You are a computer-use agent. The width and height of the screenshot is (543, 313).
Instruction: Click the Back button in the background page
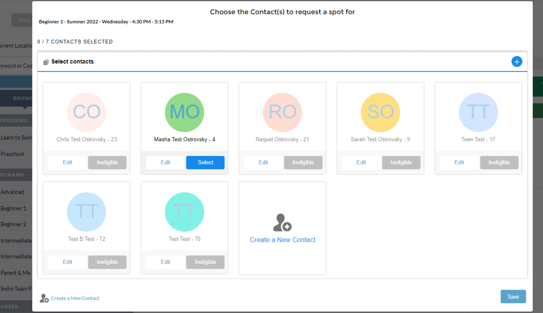(x=22, y=20)
